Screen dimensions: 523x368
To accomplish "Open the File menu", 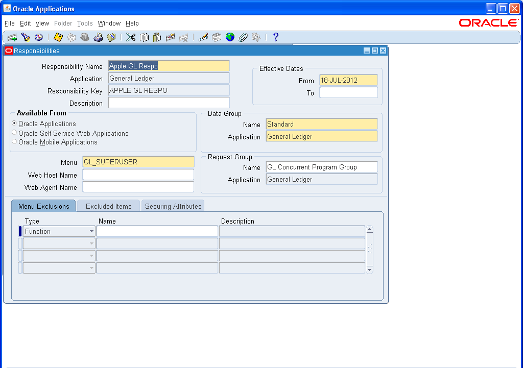I will coord(10,23).
